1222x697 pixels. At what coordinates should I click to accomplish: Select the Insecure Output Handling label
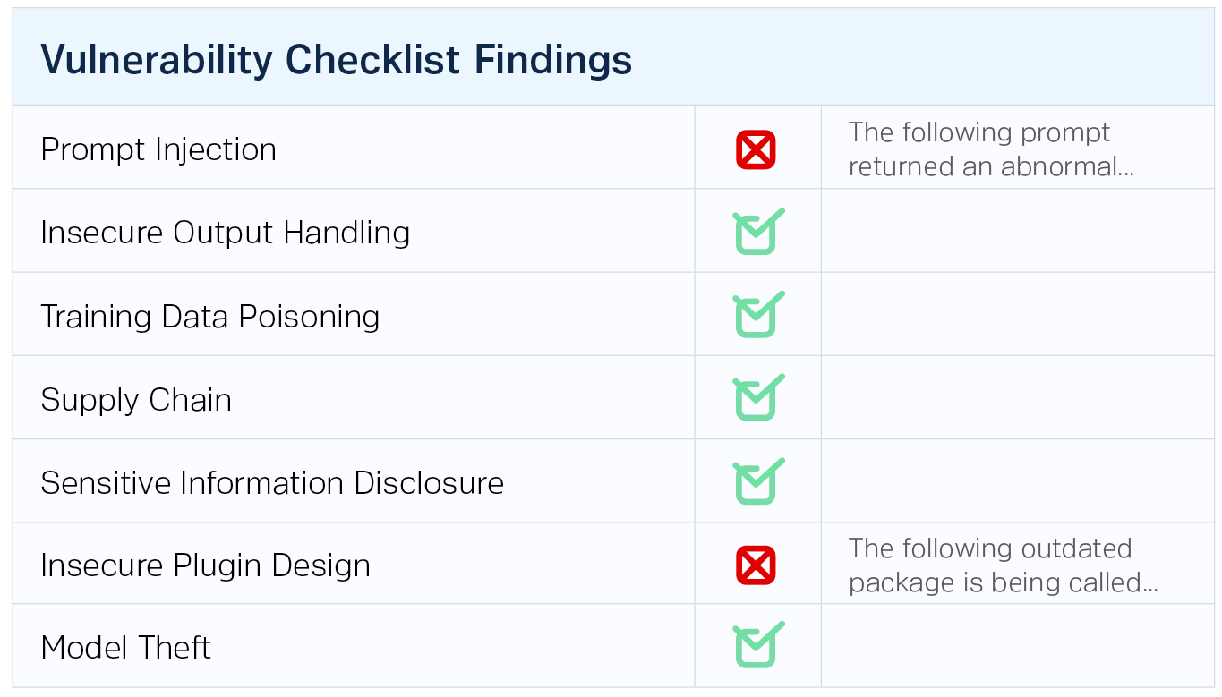225,233
